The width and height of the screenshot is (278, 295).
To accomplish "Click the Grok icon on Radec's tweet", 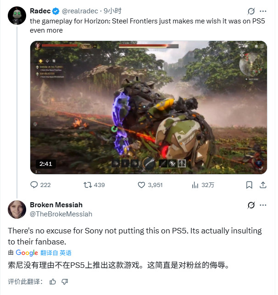I will click(x=251, y=11).
